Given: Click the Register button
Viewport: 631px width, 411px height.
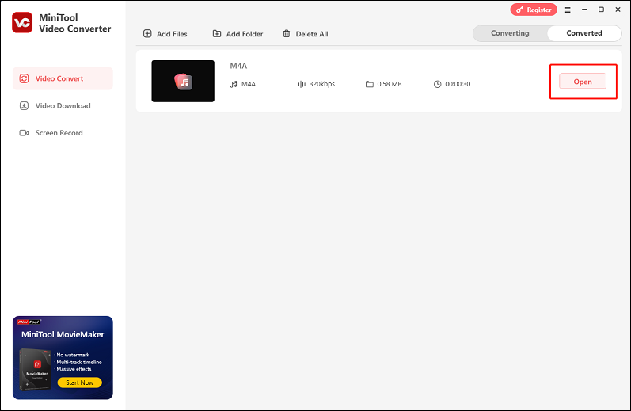Looking at the screenshot, I should [534, 10].
